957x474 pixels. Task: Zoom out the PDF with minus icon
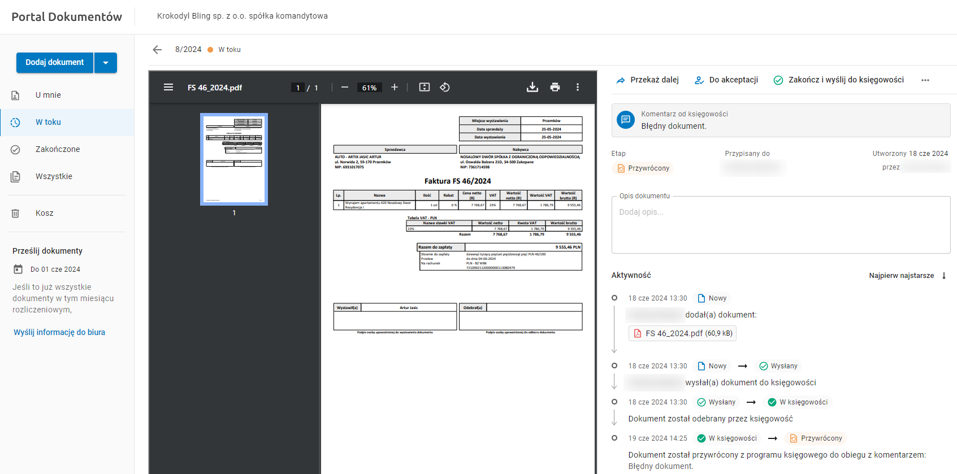point(344,87)
